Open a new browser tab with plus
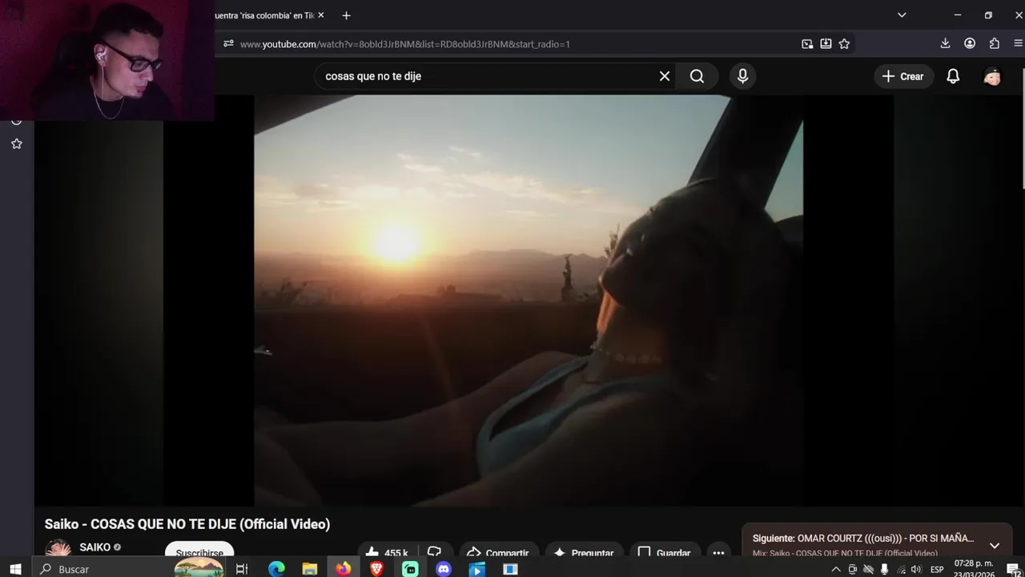 [x=346, y=15]
